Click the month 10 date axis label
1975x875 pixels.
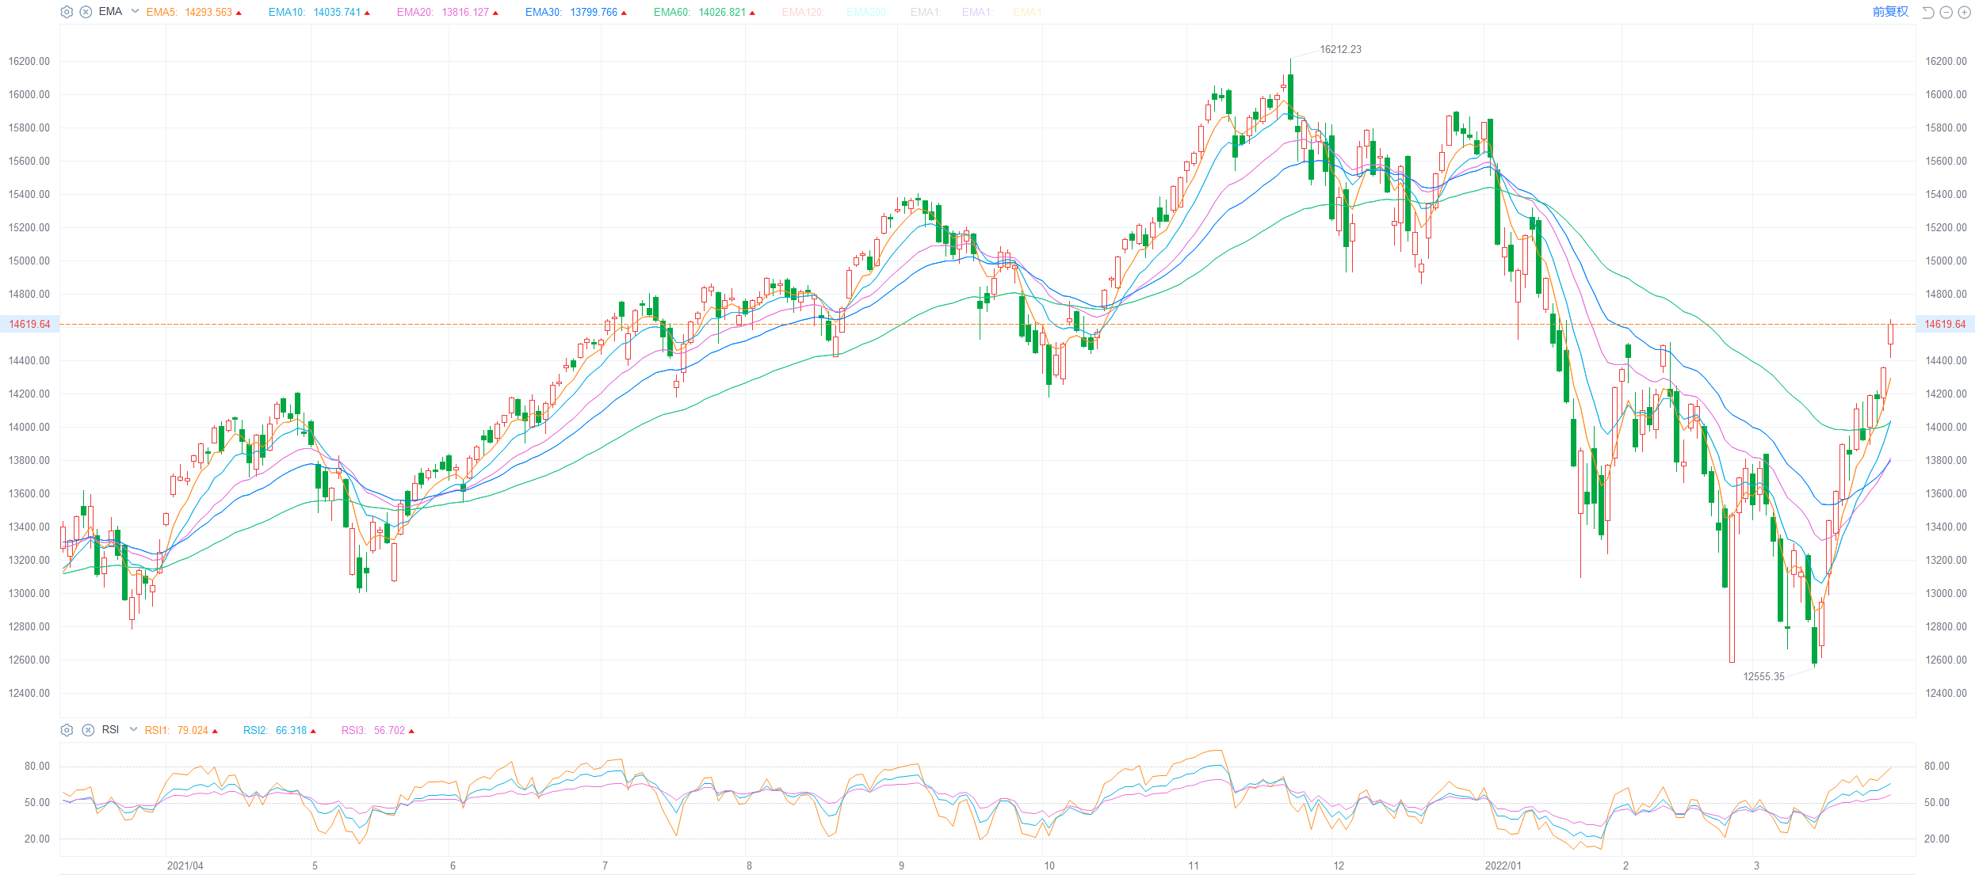pos(1049,865)
